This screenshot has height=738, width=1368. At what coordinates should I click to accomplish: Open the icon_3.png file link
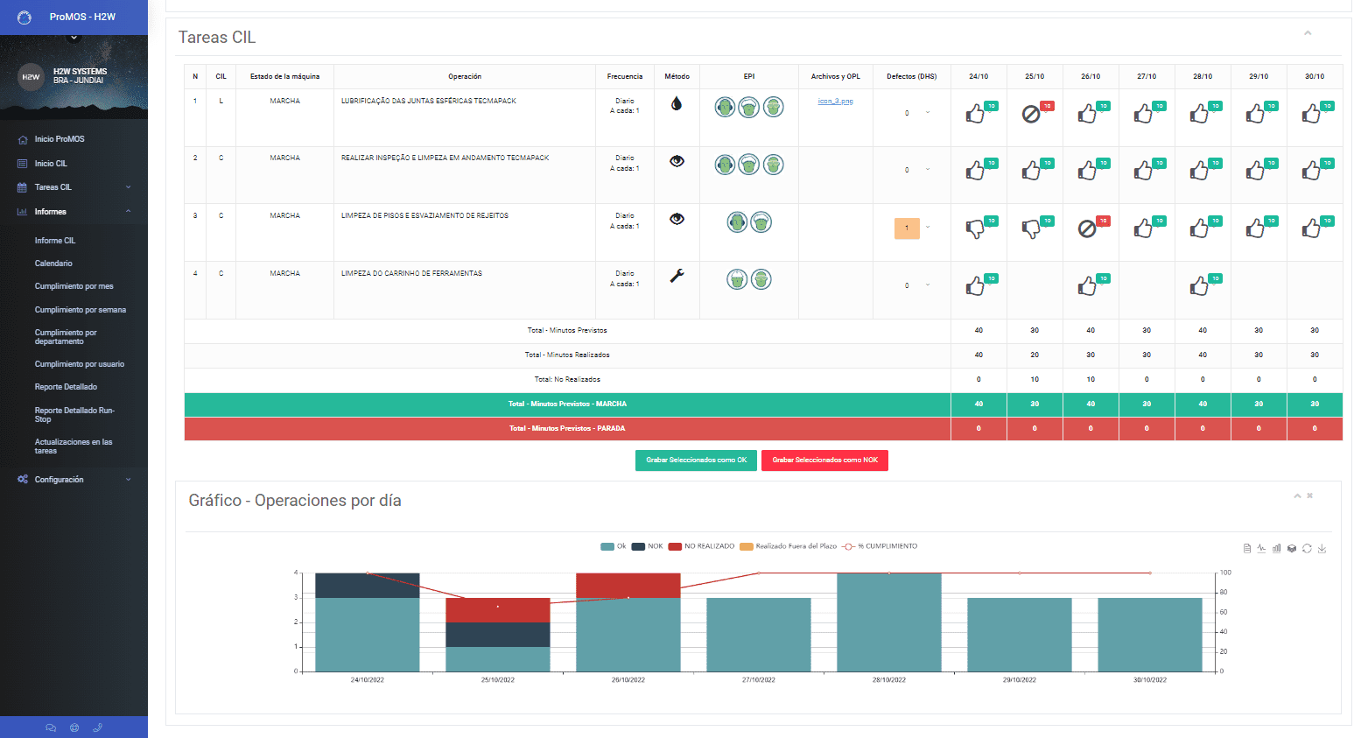[835, 102]
